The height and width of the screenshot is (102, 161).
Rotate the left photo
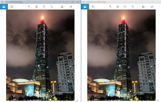coord(51,7)
